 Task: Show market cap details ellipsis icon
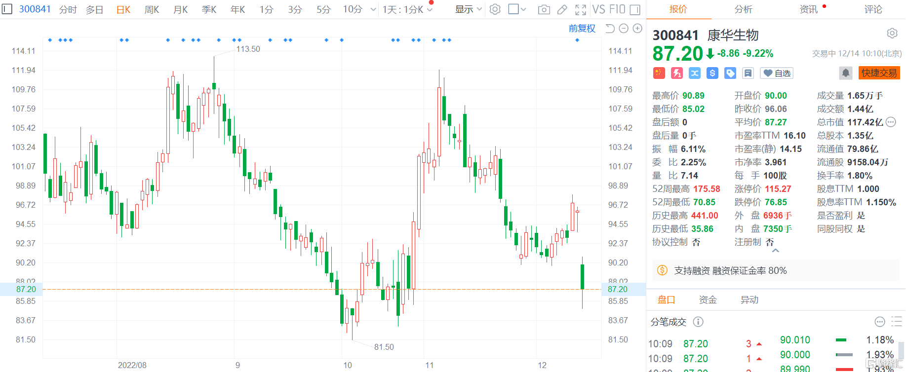891,122
